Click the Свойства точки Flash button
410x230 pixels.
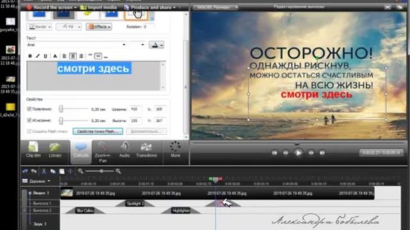[x=98, y=132]
